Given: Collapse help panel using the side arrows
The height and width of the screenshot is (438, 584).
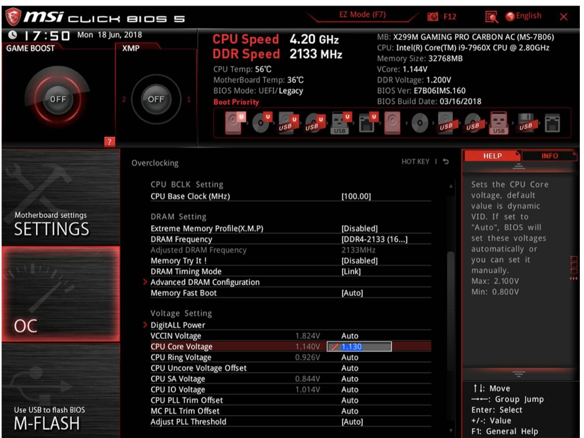Looking at the screenshot, I should click(574, 278).
